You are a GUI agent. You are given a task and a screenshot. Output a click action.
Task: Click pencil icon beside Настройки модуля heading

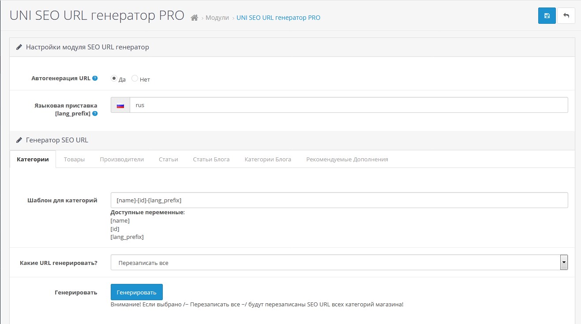(x=19, y=47)
